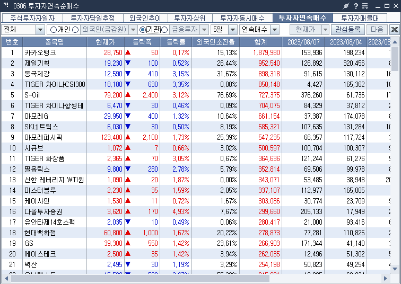Switch to the 투자자상위 tab
This screenshot has height=284, width=401.
(x=190, y=18)
